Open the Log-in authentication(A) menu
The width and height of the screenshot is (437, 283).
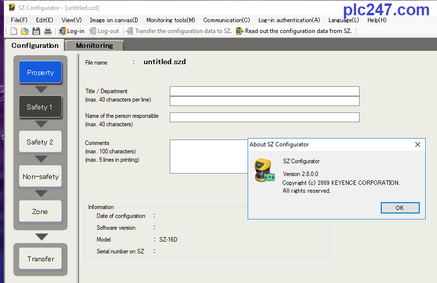click(x=289, y=20)
